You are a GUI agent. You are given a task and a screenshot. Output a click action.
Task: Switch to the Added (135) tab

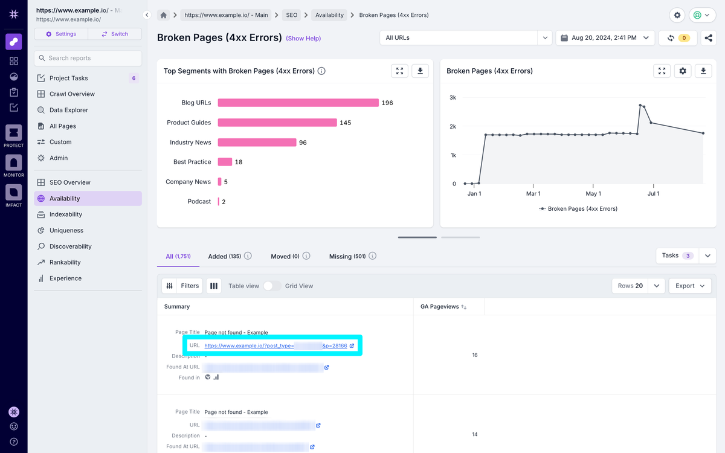225,257
